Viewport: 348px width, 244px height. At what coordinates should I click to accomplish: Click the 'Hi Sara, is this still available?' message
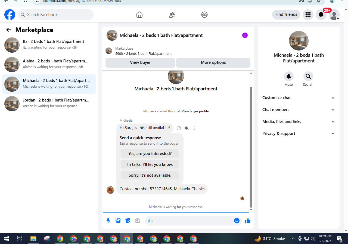coord(145,128)
